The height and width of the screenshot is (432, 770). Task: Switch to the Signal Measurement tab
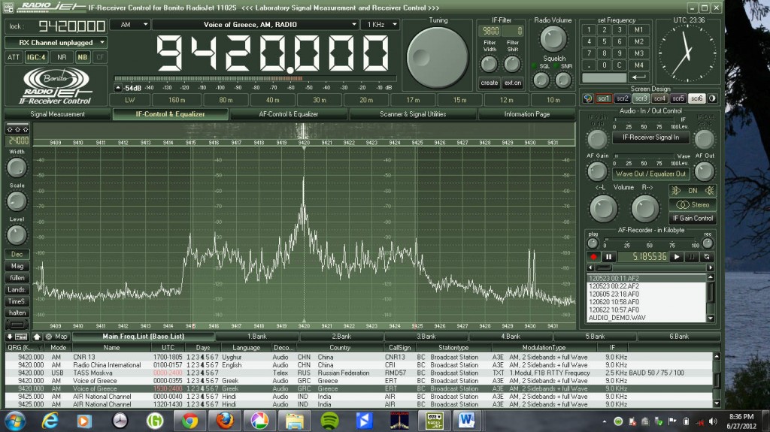(x=58, y=114)
